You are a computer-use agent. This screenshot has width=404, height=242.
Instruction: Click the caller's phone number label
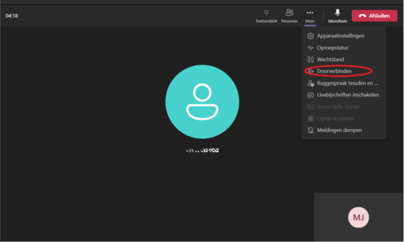point(202,150)
